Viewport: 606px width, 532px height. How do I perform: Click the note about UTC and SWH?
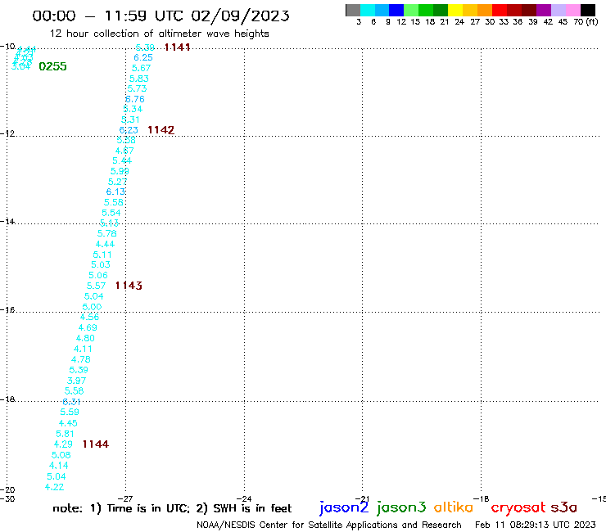coord(172,508)
